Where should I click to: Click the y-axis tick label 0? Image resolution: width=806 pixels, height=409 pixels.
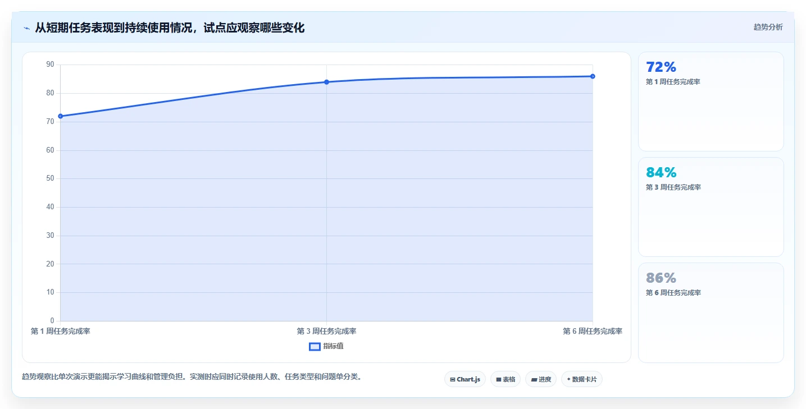[52, 321]
